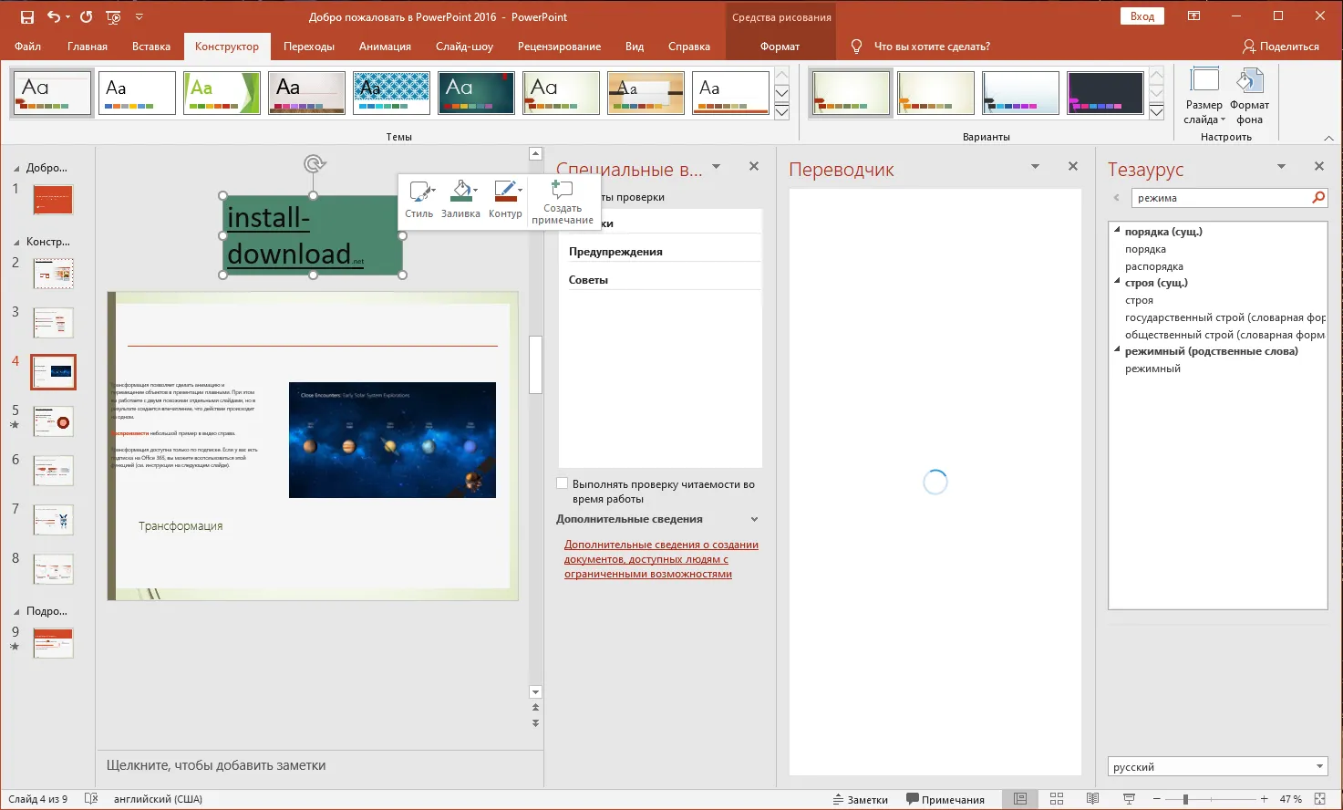Open Format Background (Формат фона) pane
The height and width of the screenshot is (810, 1343).
click(1249, 96)
